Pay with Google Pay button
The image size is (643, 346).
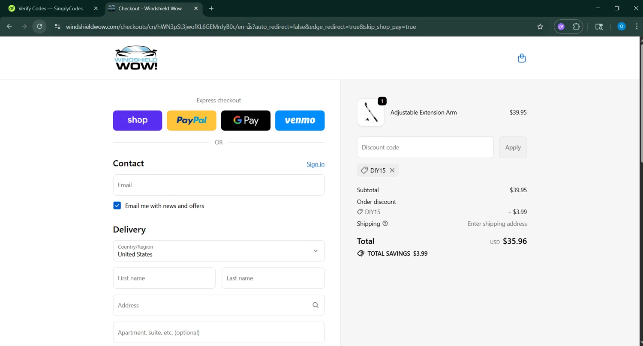click(246, 120)
